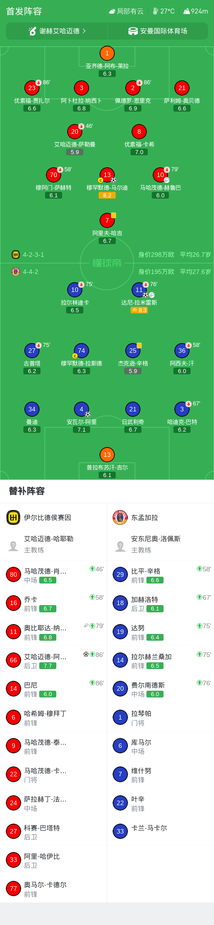Open substitute 比平-辛格 number 29 row

(160, 575)
